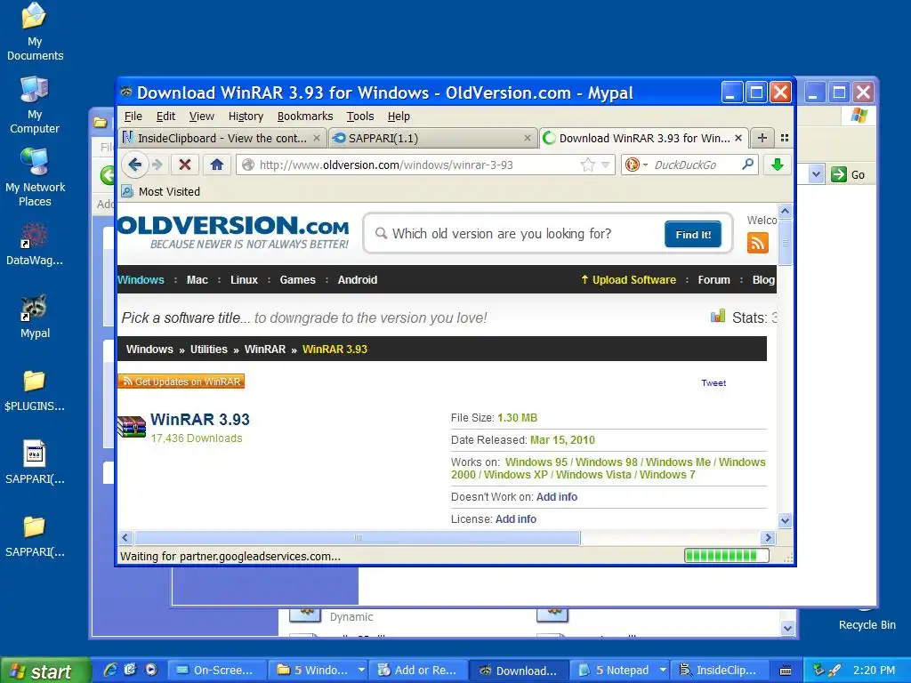
Task: Open the Linux nav category
Action: [x=244, y=280]
